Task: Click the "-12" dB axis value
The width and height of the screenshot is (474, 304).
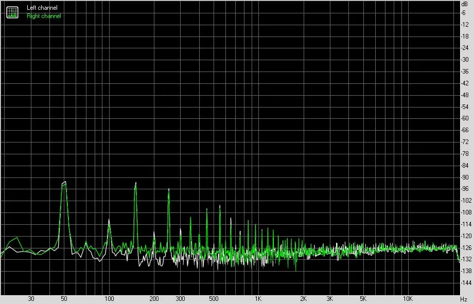Action: tap(464, 25)
